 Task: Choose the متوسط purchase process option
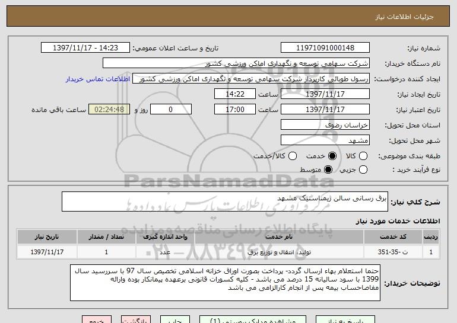pyautogui.click(x=328, y=170)
